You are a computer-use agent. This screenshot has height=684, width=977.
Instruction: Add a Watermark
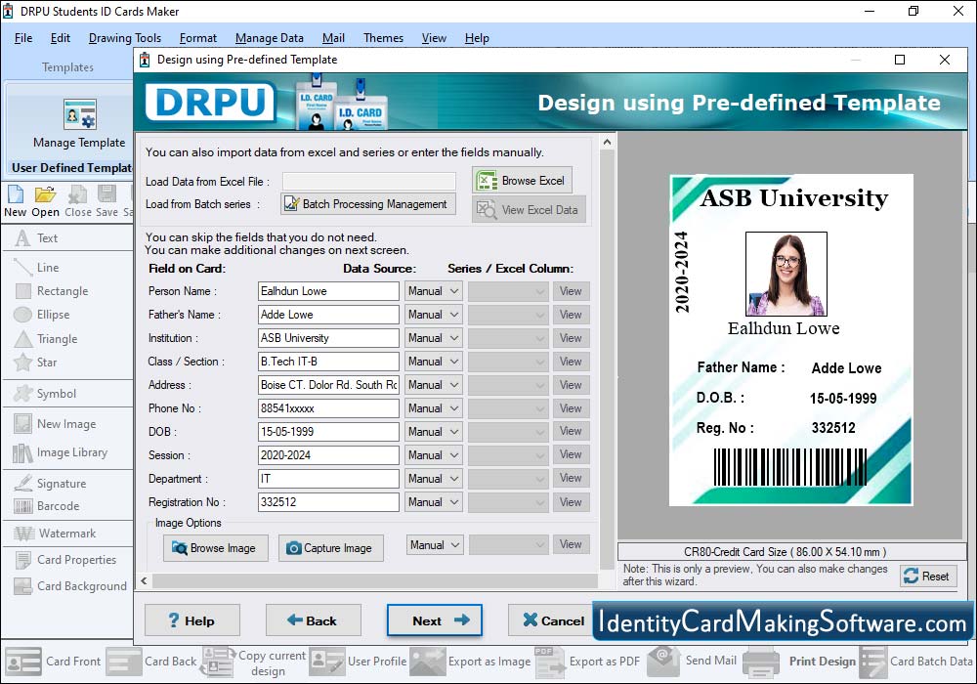pyautogui.click(x=55, y=534)
